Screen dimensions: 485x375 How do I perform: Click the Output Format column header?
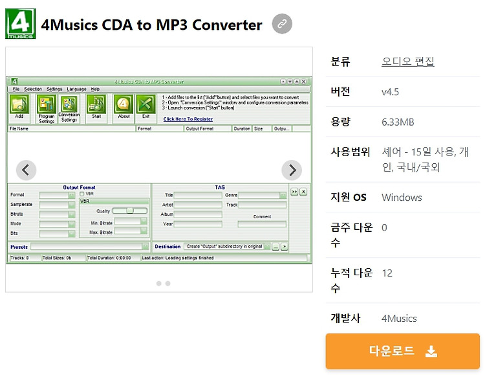[208, 129]
